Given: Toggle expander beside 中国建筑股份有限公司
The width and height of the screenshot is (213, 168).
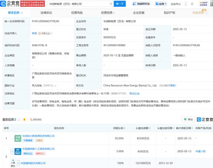Looking at the screenshot, I should (x=19, y=163).
